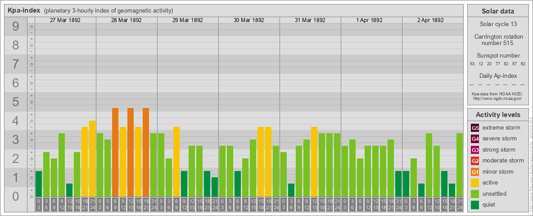
Task: Click the '31 Mar 1892' date header
Action: (x=310, y=20)
